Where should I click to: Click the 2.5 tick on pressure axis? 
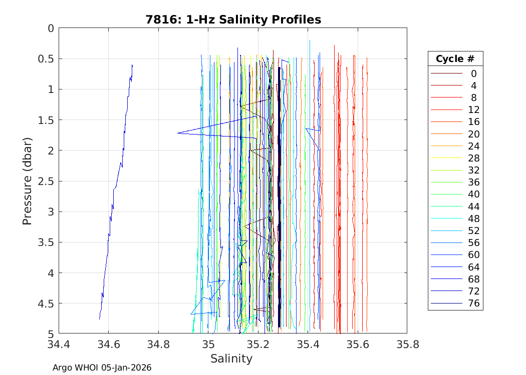tap(46, 181)
